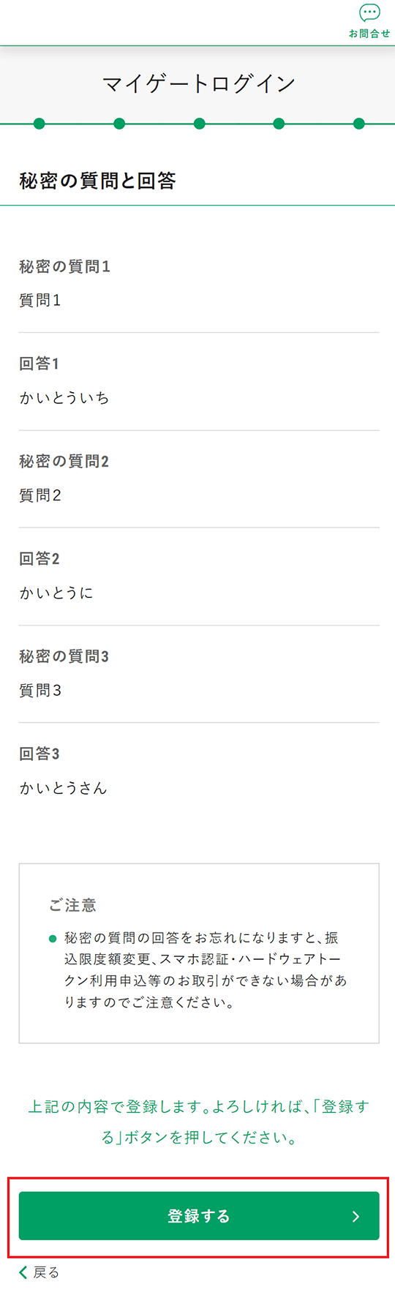
Task: Click the 質問1 value text
Action: pos(40,300)
